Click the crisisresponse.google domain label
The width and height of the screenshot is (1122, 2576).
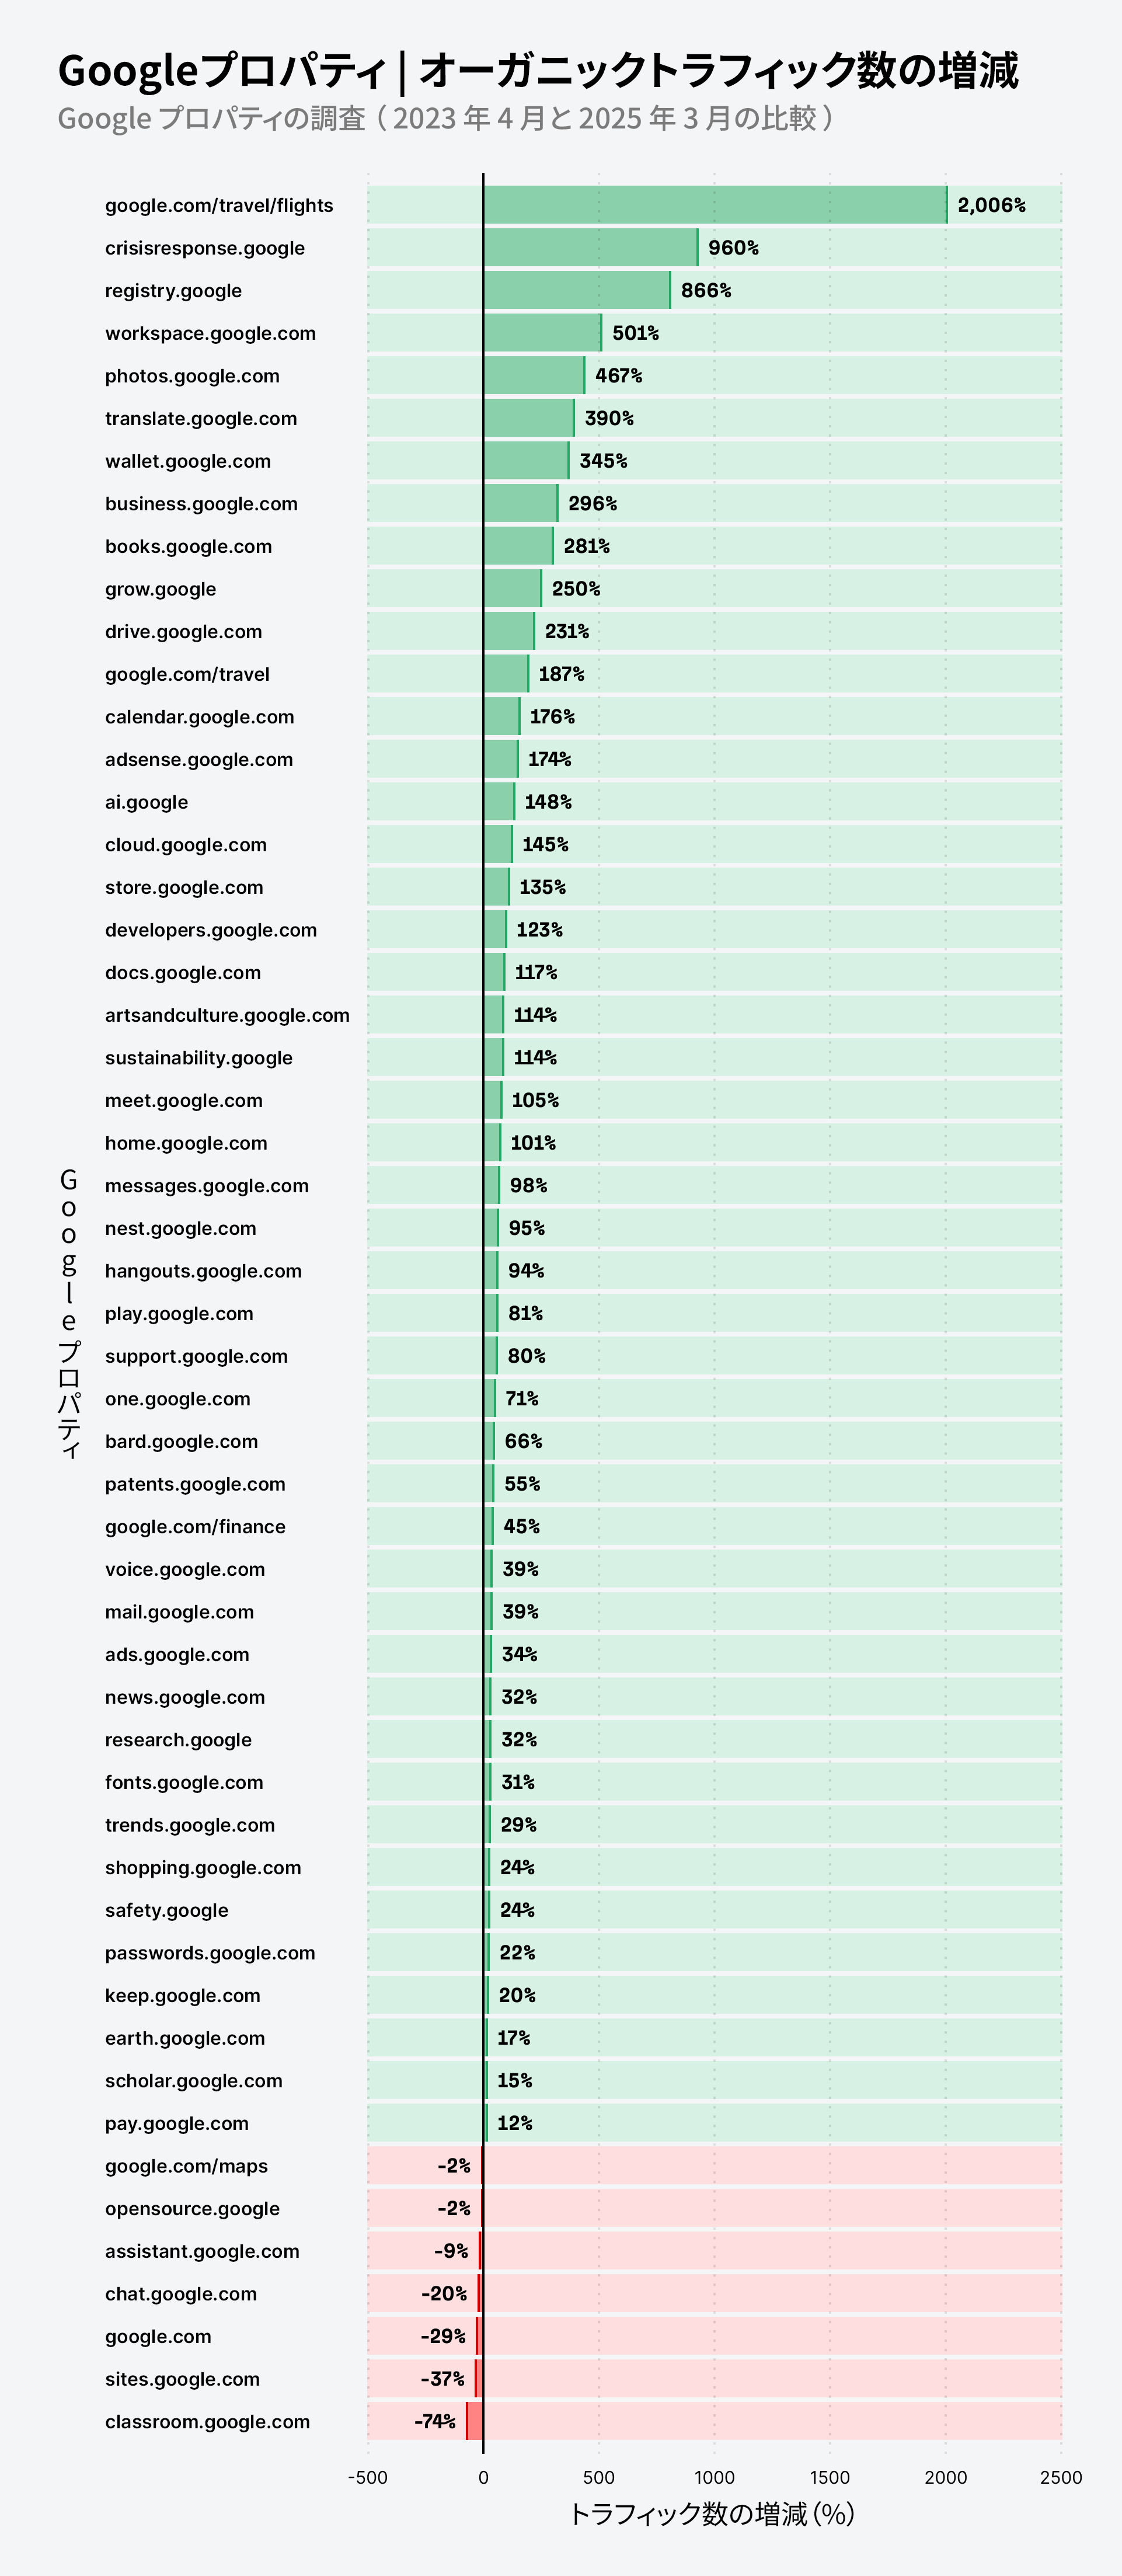coord(205,248)
